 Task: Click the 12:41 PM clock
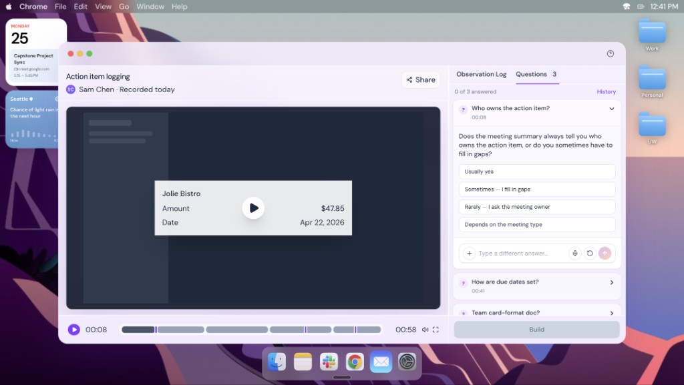(x=664, y=7)
